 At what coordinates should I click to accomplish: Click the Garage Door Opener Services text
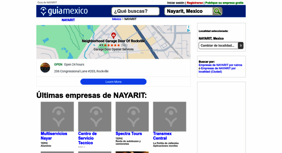pos(114,49)
